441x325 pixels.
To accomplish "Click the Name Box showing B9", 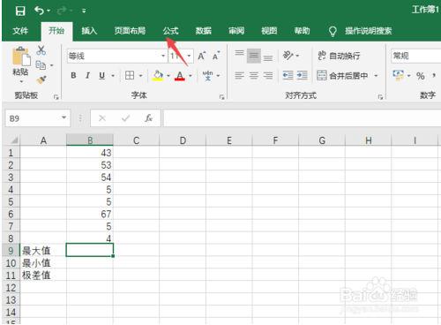I will point(38,118).
